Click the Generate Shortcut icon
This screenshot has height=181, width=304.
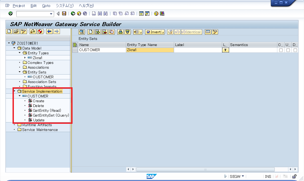click(147, 14)
